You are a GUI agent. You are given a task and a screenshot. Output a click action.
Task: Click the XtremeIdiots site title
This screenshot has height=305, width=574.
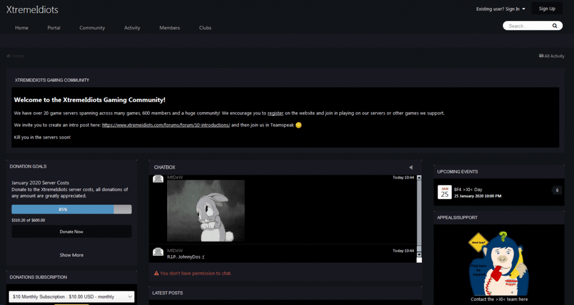32,10
